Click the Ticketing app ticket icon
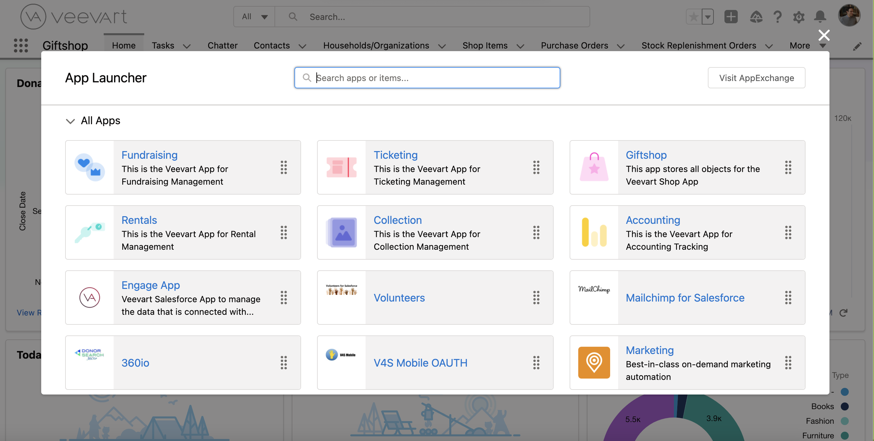The height and width of the screenshot is (441, 874). point(341,167)
